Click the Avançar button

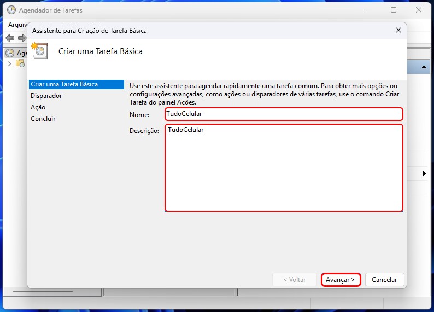pyautogui.click(x=341, y=279)
